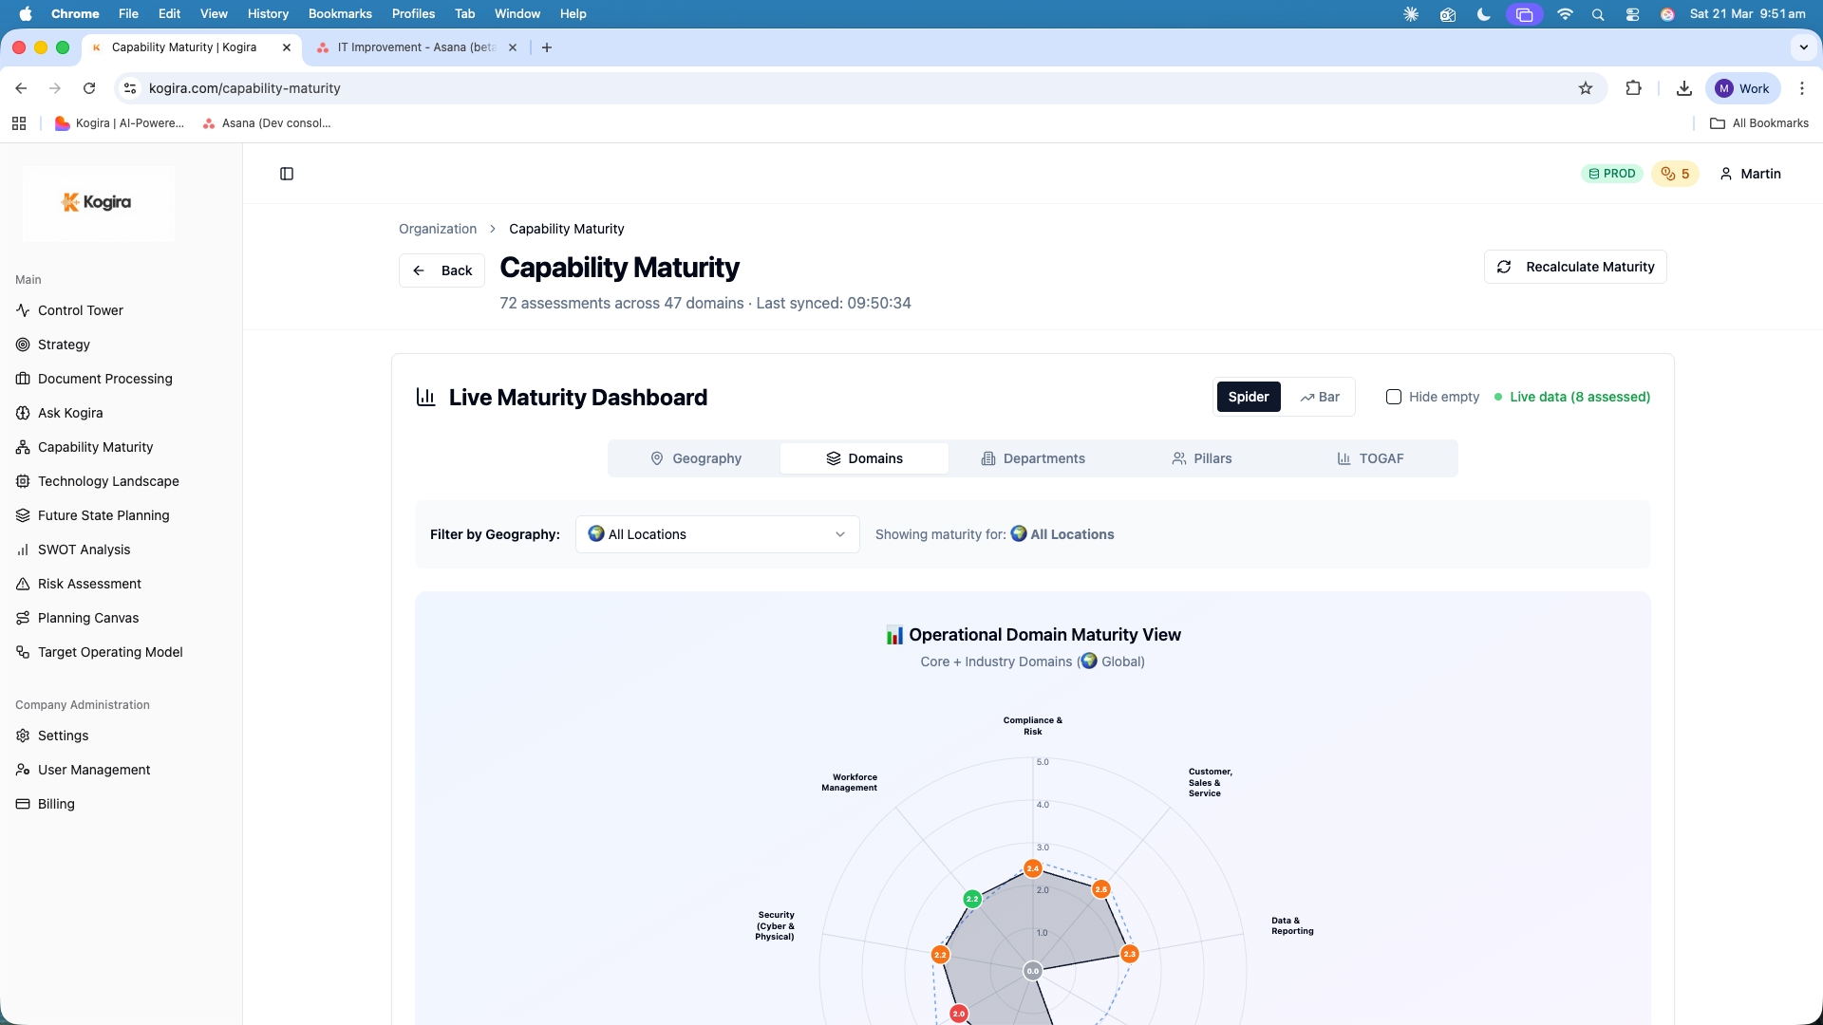This screenshot has height=1025, width=1823.
Task: Switch the chart to Bar view
Action: tap(1320, 397)
